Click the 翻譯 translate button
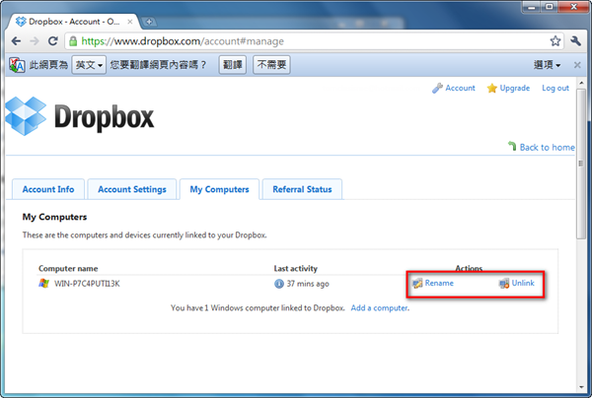This screenshot has height=398, width=592. coord(233,65)
